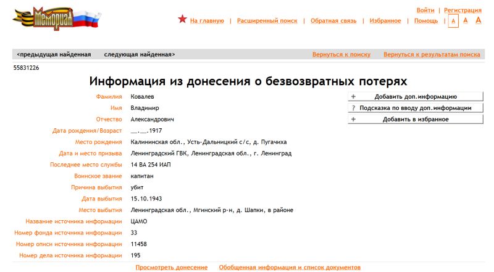Click source name ЦАМО

139,221
